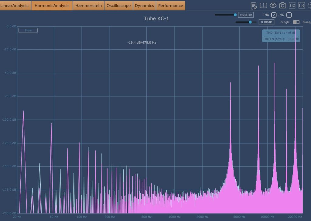Enable the IMD checkbox
Viewport: 311px width, 221px height.
click(289, 15)
